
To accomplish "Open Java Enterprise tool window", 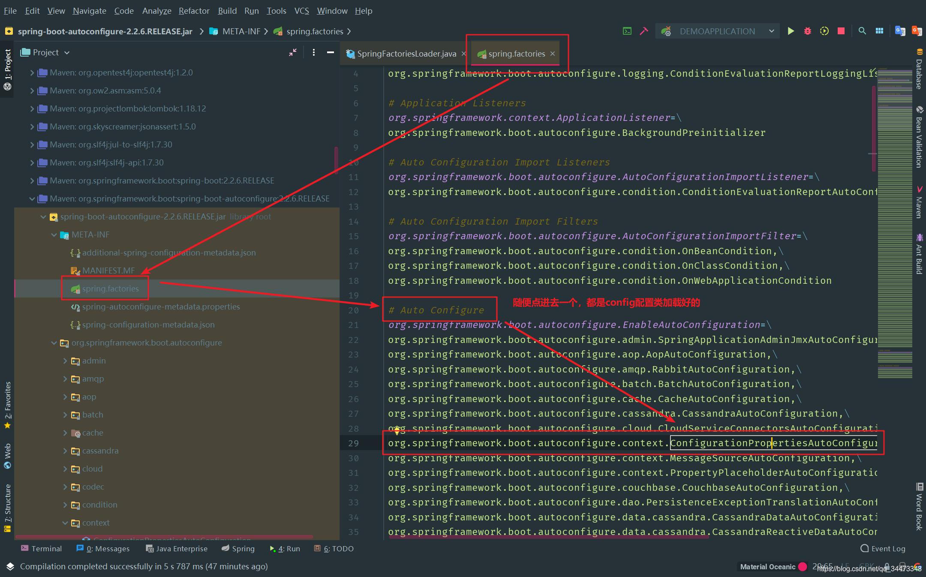I will click(177, 548).
